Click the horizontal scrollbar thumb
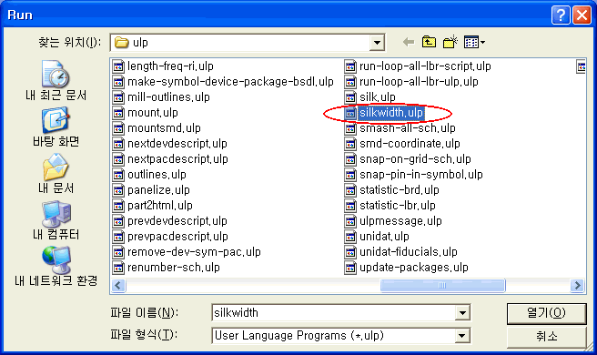Viewport: 597px width, 355px height. coord(442,285)
